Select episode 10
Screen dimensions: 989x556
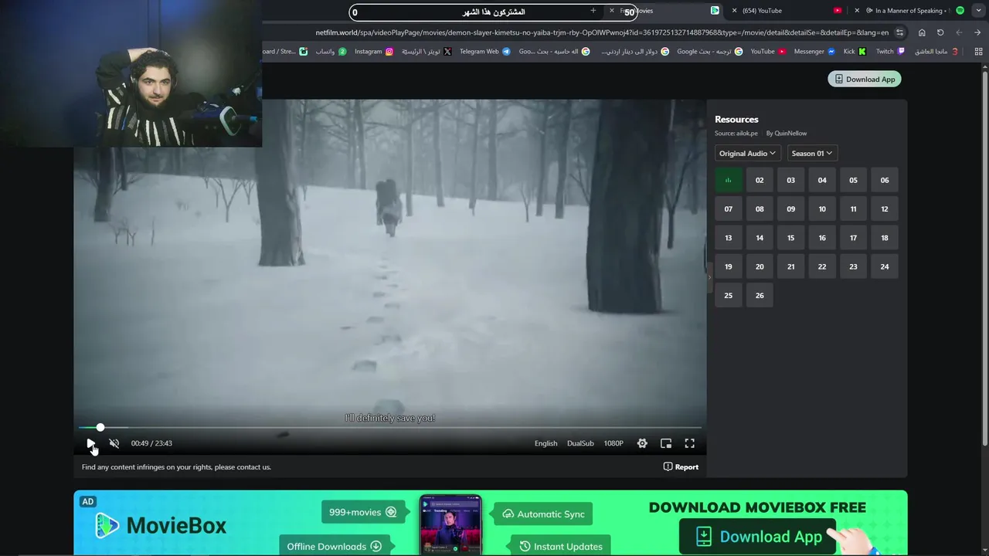[x=822, y=208]
